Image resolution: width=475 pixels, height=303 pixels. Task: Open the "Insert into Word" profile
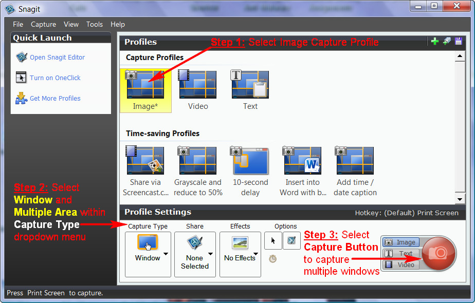coord(302,160)
